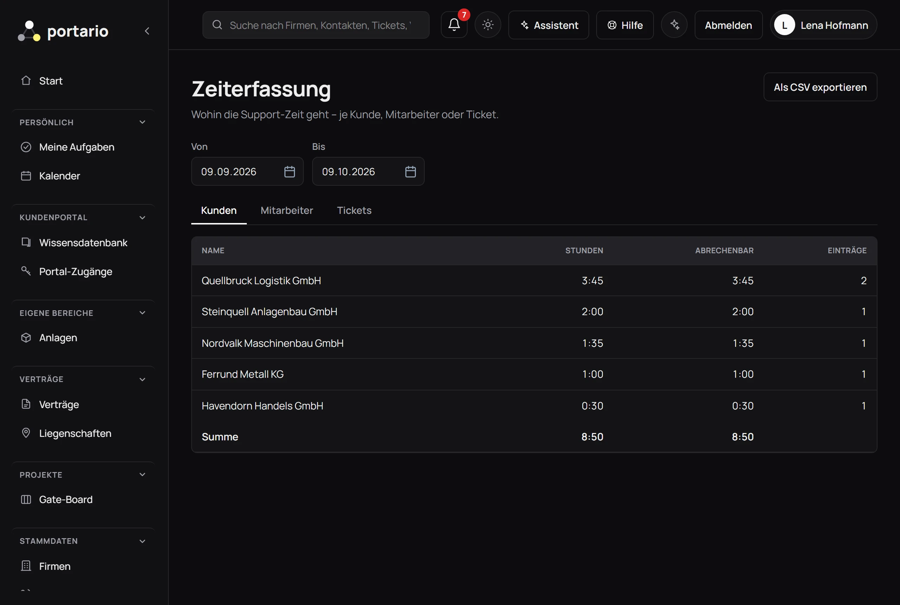Click the Quellbruck Logistik GmbH row

[x=534, y=280]
